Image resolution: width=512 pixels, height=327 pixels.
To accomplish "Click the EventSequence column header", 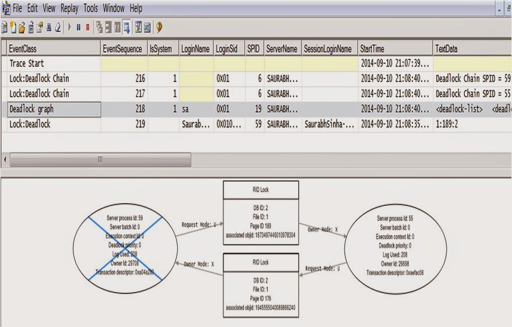I will click(124, 49).
